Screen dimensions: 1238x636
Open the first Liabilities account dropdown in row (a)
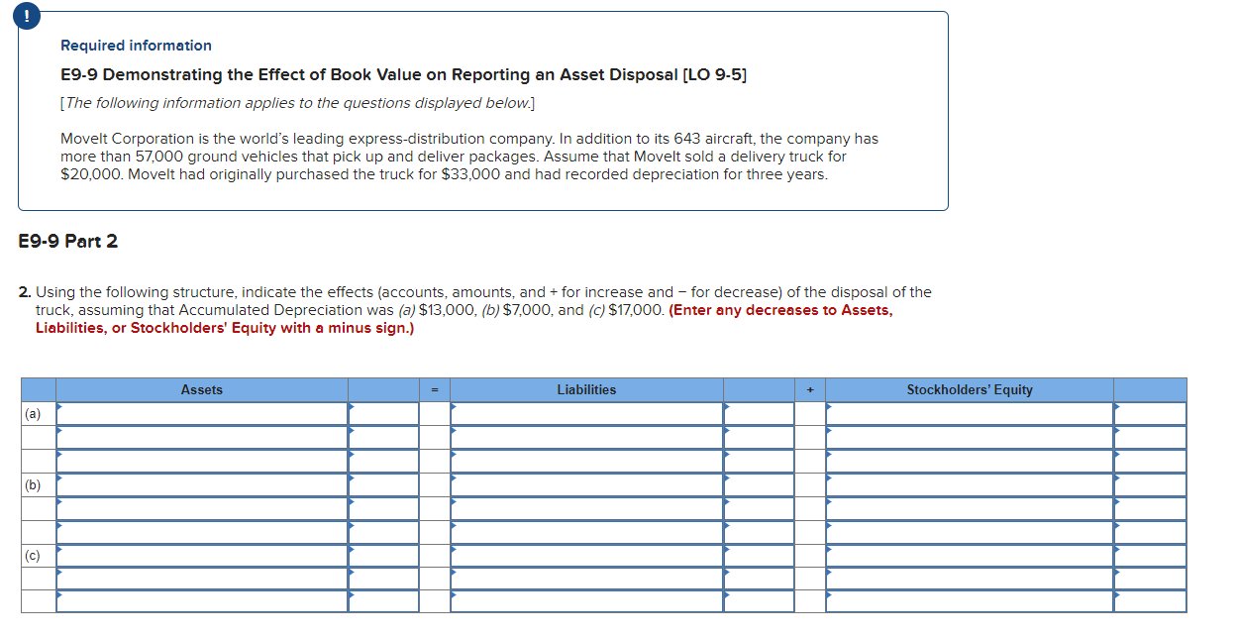click(586, 414)
